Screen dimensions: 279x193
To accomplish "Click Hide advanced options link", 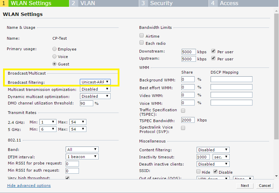I will point(29,186).
